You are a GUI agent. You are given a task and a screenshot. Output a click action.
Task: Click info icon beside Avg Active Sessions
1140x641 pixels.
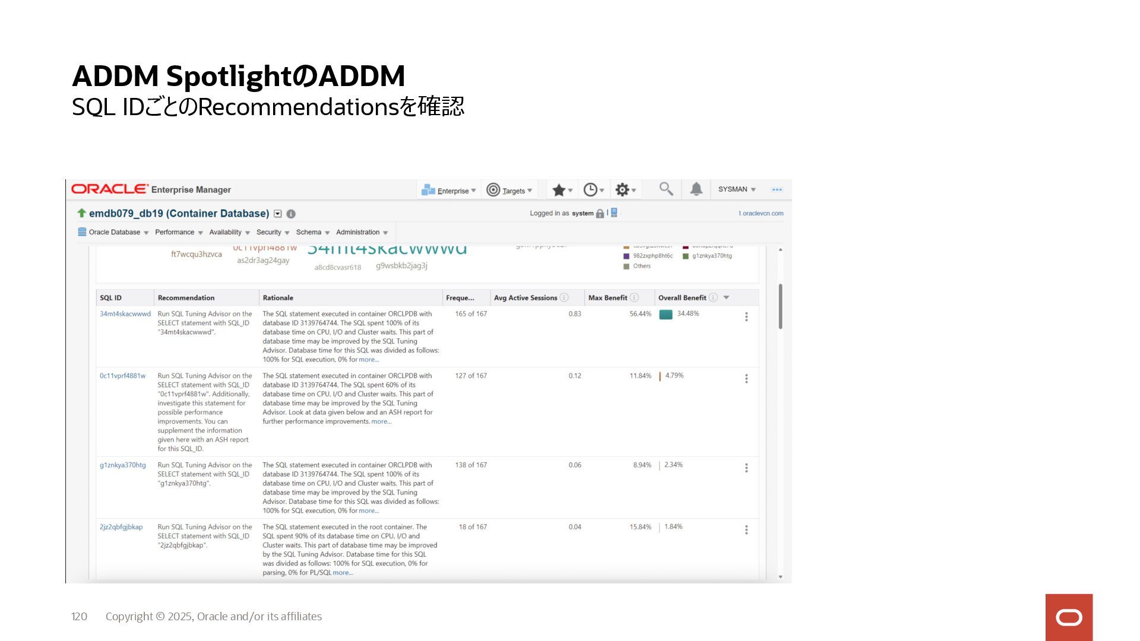pos(564,297)
